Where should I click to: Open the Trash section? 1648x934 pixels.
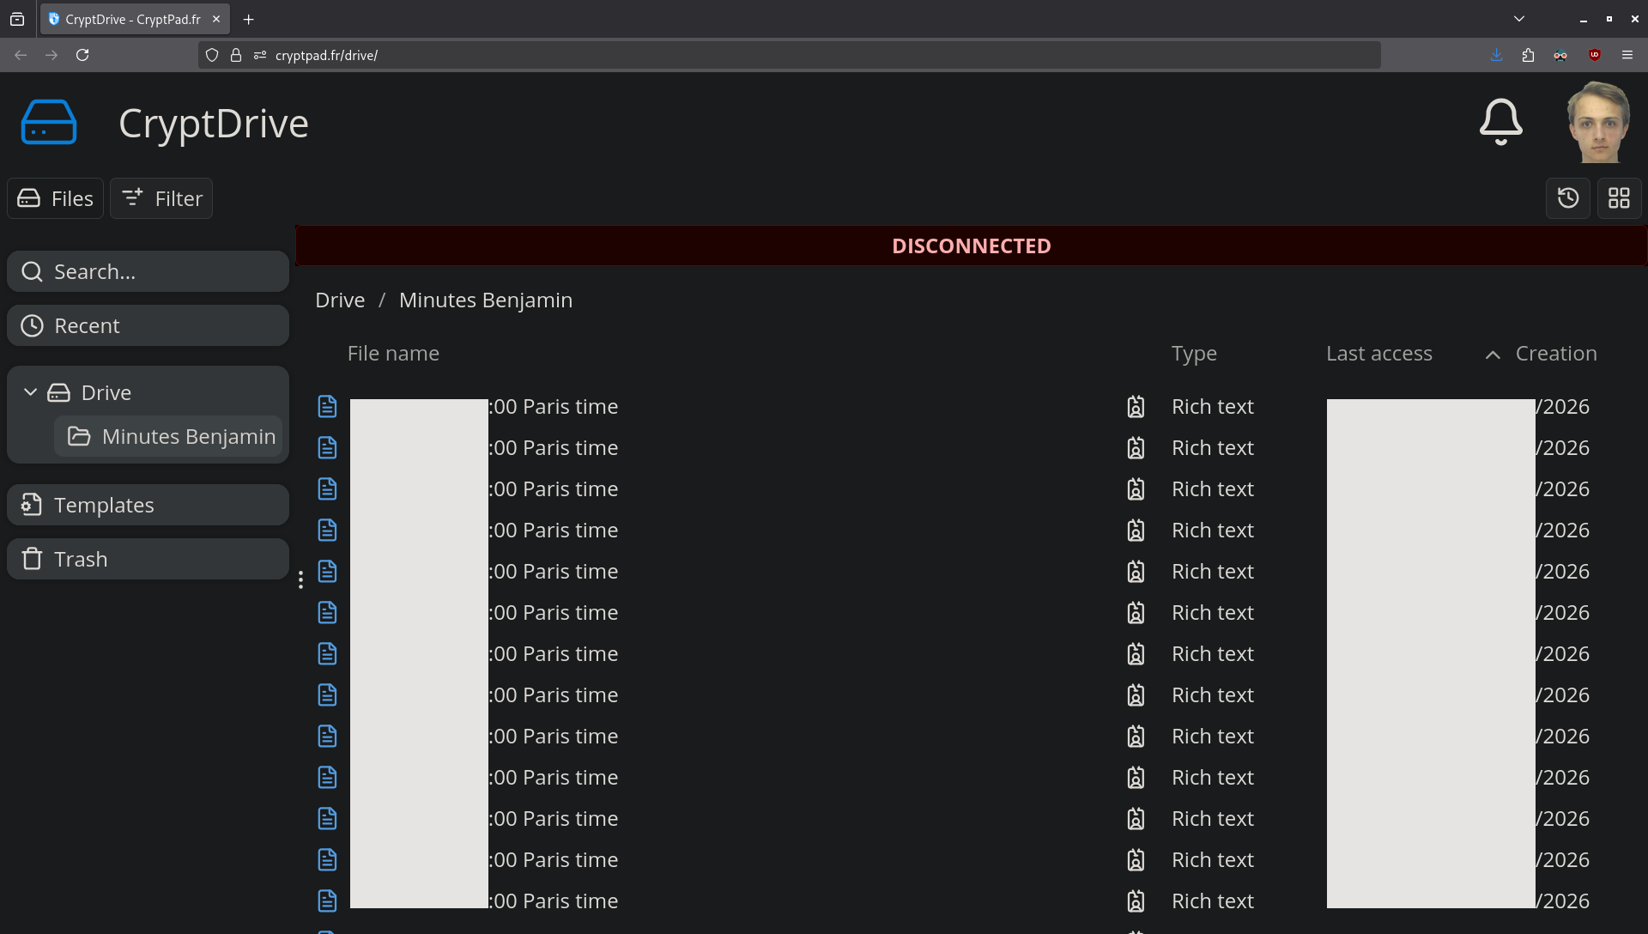pyautogui.click(x=148, y=559)
